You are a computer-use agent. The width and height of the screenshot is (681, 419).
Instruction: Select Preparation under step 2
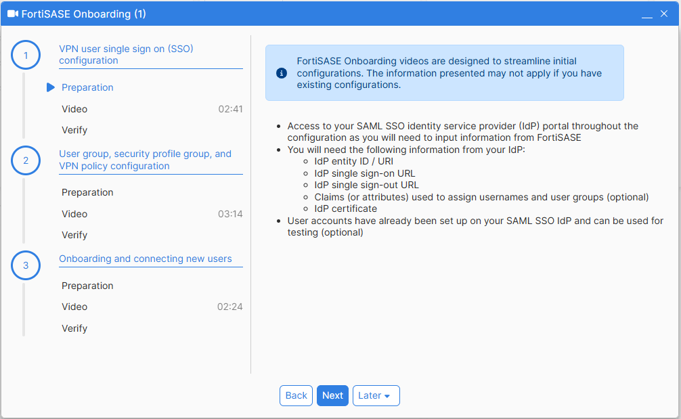(87, 192)
